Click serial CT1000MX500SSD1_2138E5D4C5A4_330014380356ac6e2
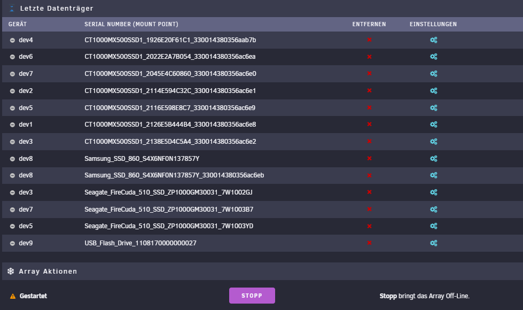Image resolution: width=523 pixels, height=310 pixels. [x=170, y=142]
